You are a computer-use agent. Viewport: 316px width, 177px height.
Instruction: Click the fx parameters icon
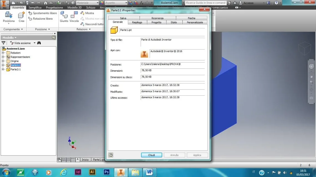pyautogui.click(x=142, y=3)
